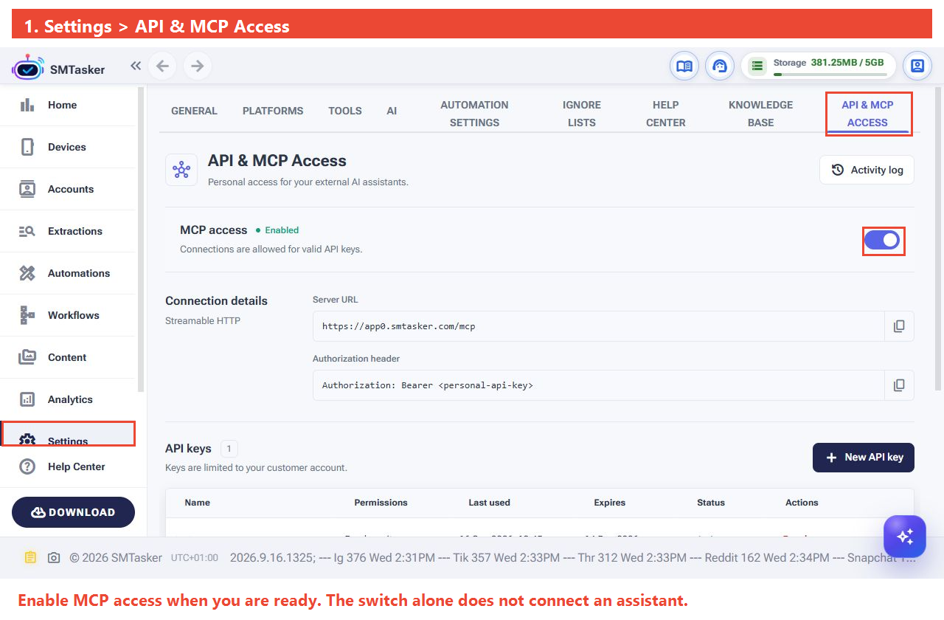This screenshot has height=620, width=944.
Task: Open the Activity log
Action: (867, 170)
